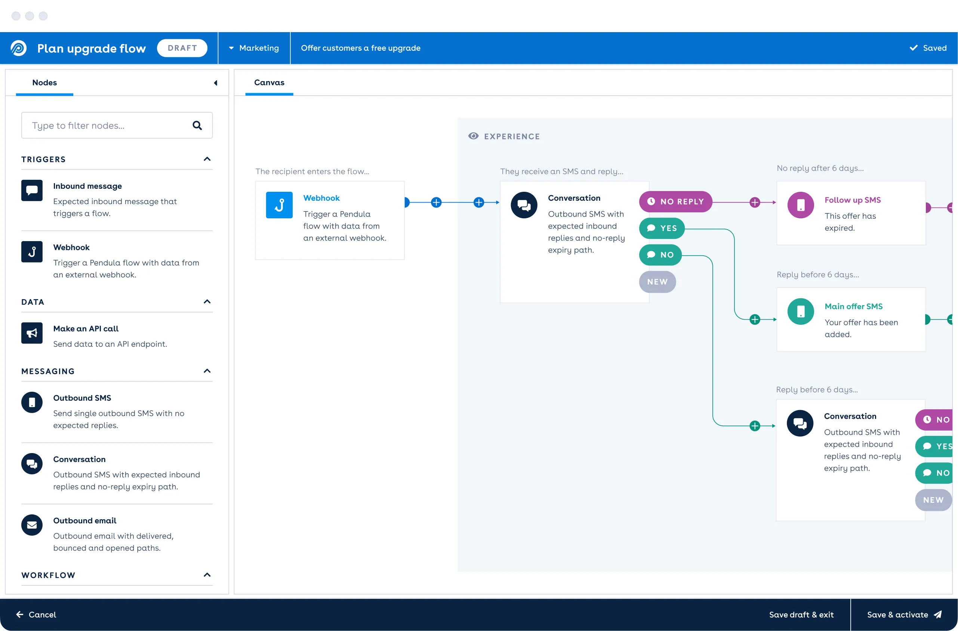The height and width of the screenshot is (631, 958).
Task: Select the Outbound SMS node icon
Action: 32,402
